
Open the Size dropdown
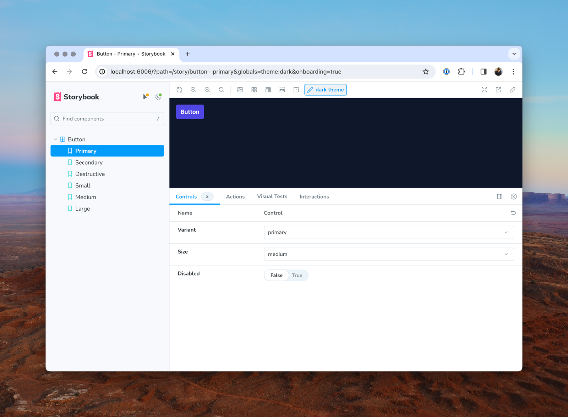coord(388,254)
